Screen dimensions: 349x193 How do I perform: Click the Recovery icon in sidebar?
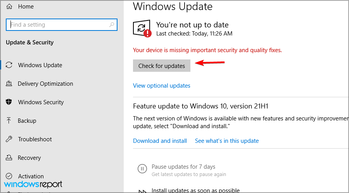click(x=9, y=158)
